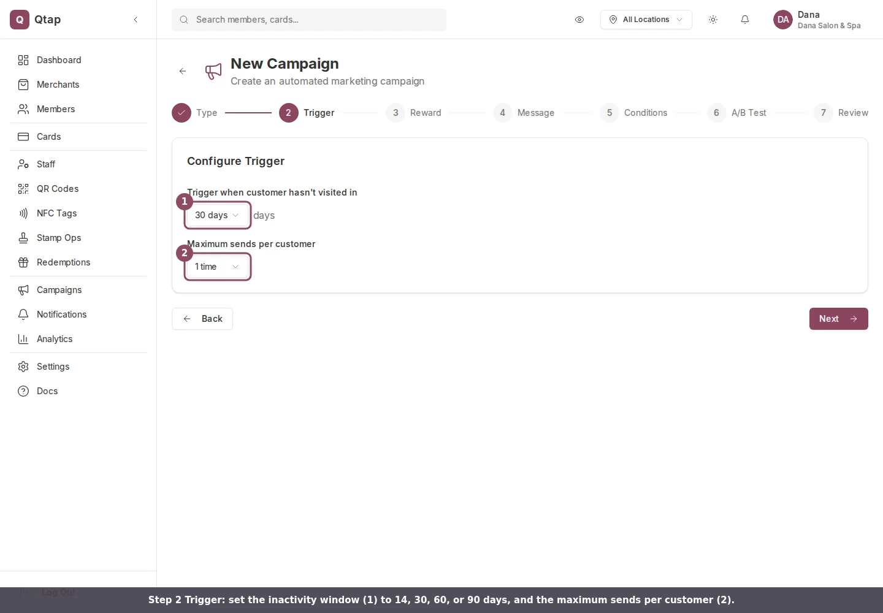
Task: Open QR Codes page
Action: (x=78, y=189)
